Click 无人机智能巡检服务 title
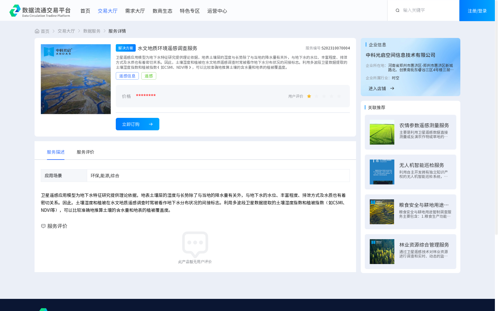The image size is (498, 311). point(422,165)
